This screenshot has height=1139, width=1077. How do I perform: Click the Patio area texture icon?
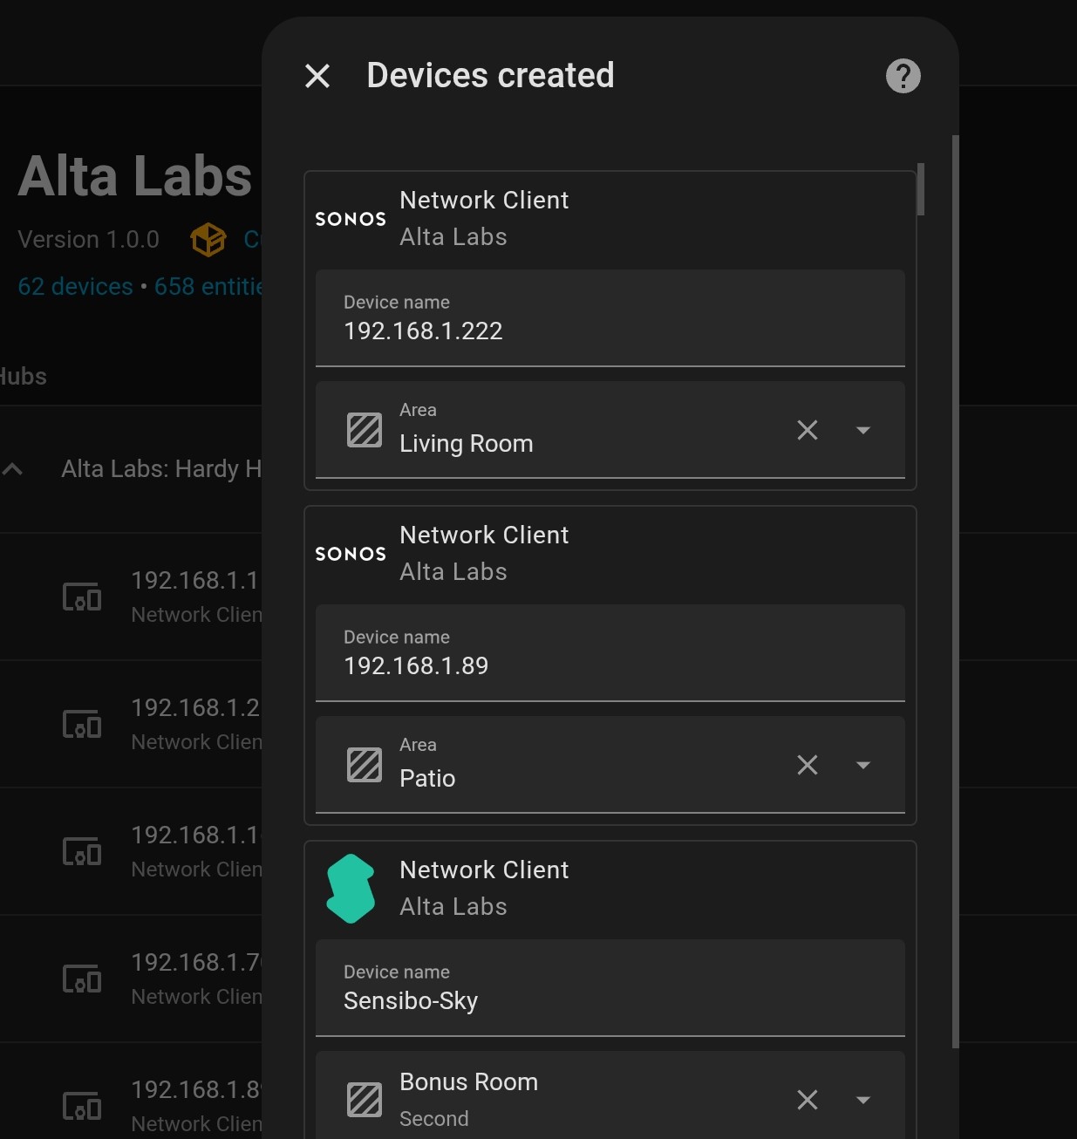click(x=365, y=765)
